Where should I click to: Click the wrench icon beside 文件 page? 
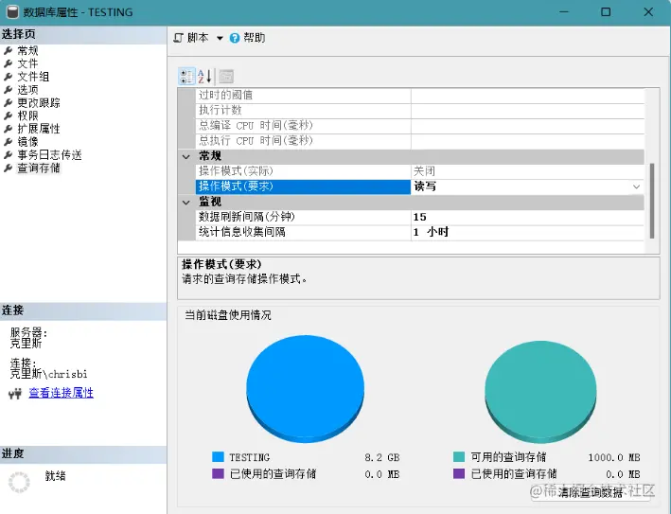coord(8,63)
